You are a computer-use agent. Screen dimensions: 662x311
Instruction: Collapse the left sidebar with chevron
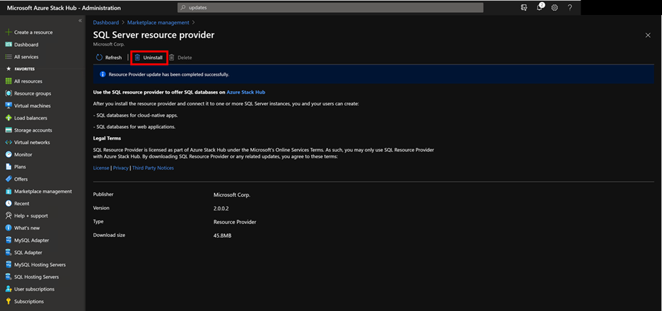[80, 21]
